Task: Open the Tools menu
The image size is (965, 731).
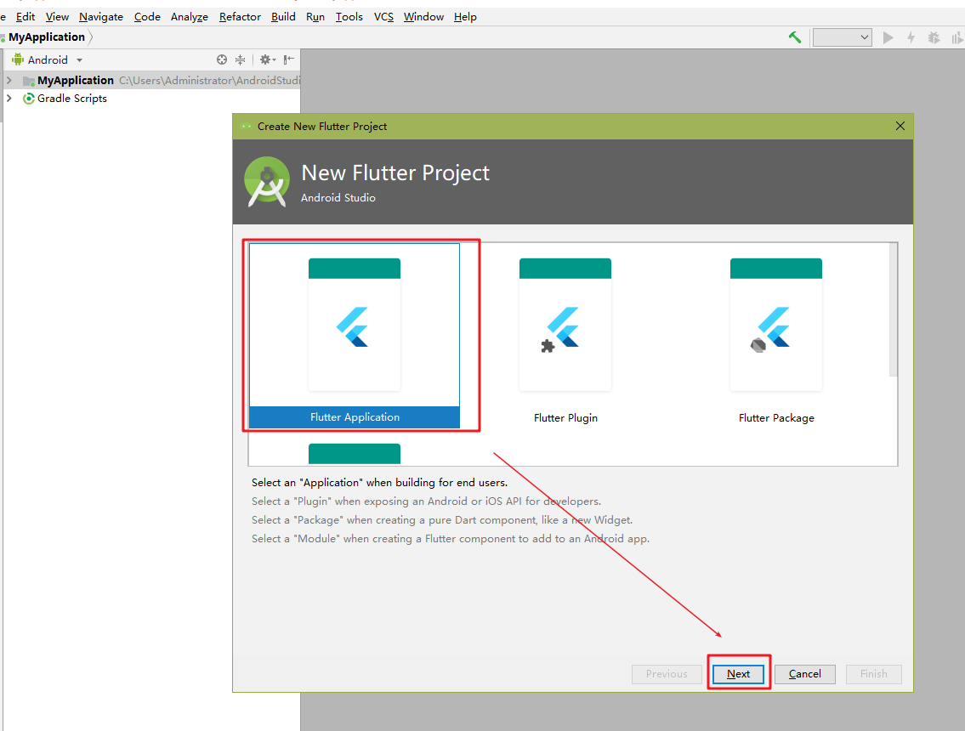Action: point(349,17)
